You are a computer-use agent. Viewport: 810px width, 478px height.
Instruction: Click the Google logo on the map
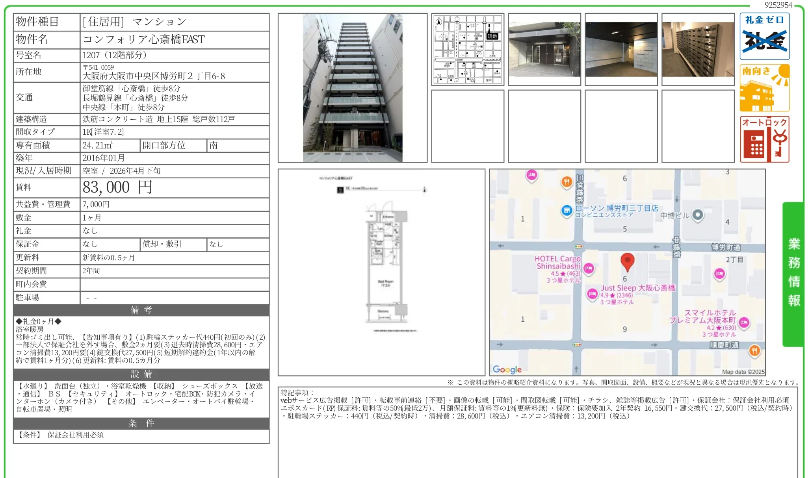pyautogui.click(x=507, y=369)
